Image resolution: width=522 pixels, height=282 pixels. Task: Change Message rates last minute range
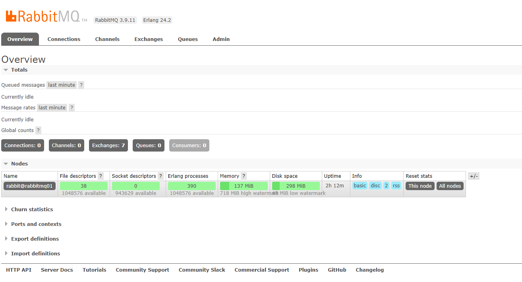coord(52,107)
